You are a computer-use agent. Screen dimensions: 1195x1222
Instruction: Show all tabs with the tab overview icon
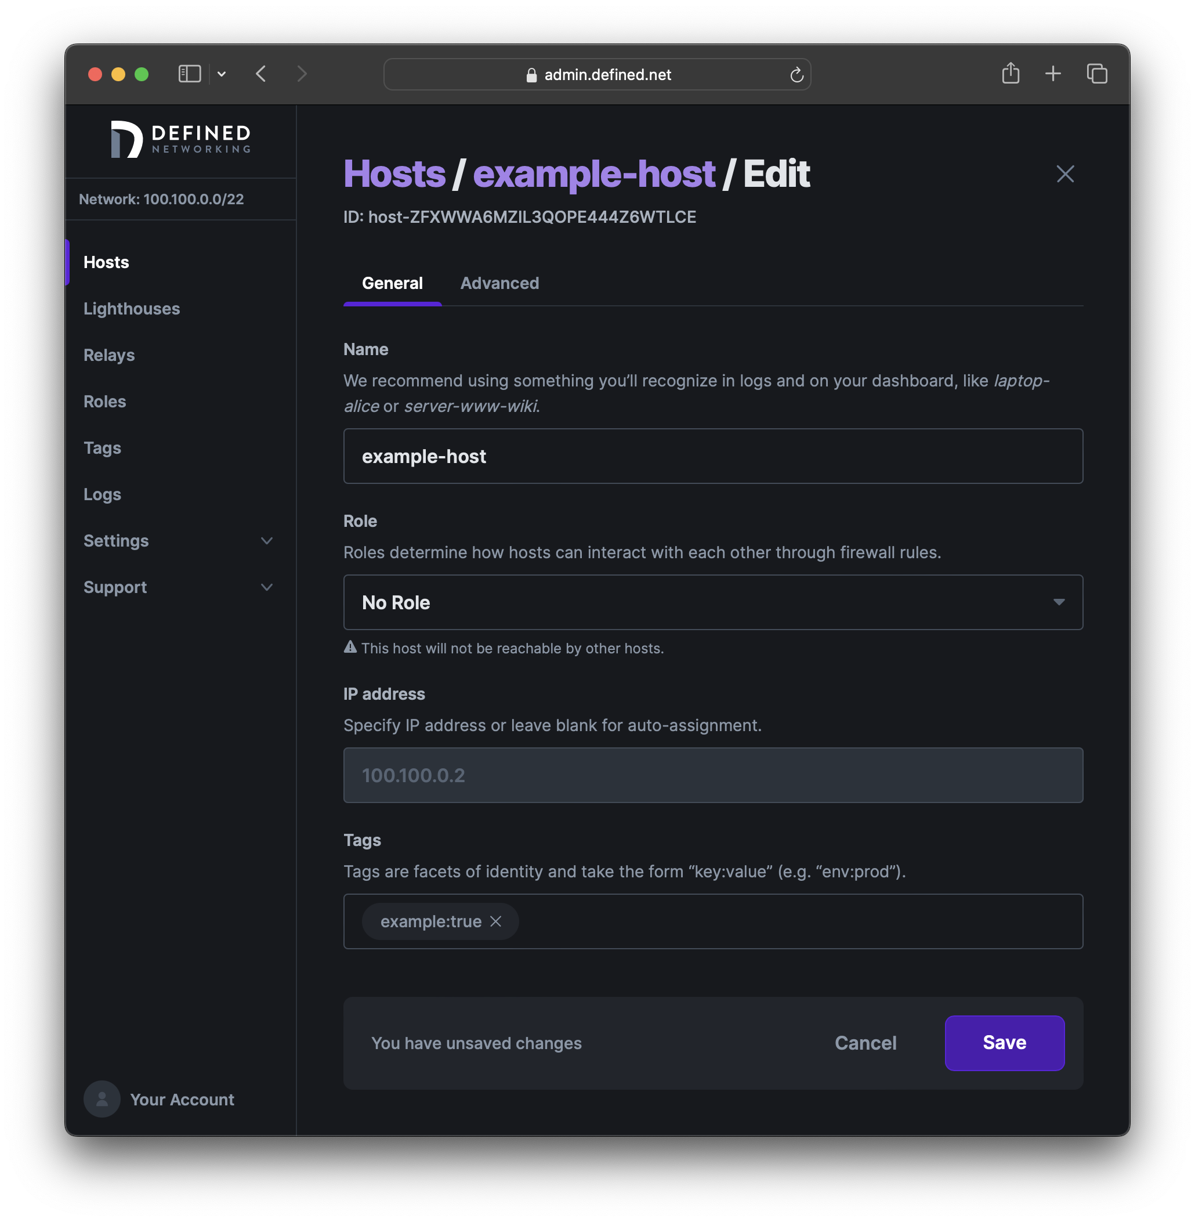[x=1098, y=74]
